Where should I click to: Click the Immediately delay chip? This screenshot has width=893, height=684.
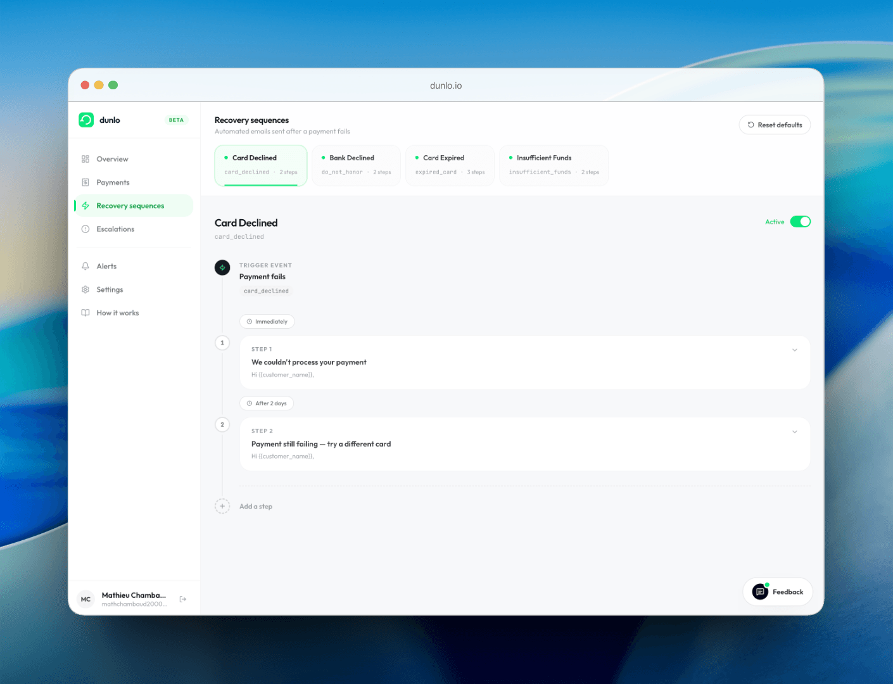coord(267,322)
